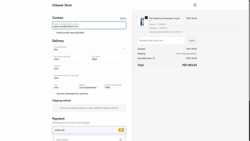Image resolution: width=250 pixels, height=141 pixels.
Task: Click the product address line text
Action: pos(165,32)
